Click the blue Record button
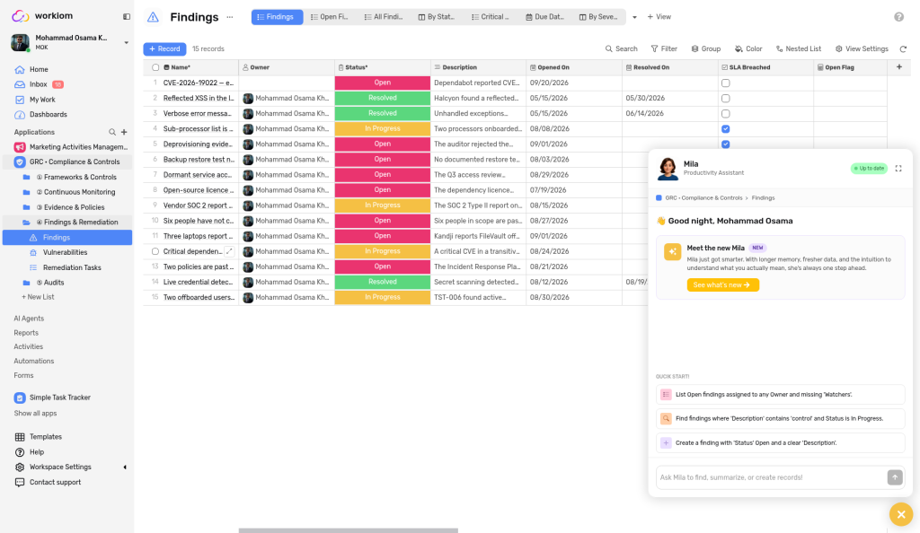The height and width of the screenshot is (533, 920). [x=164, y=49]
